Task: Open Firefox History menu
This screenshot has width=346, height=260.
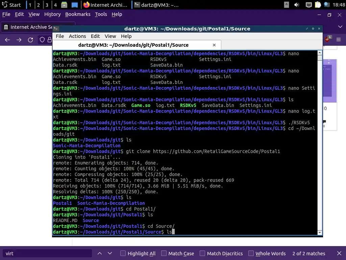Action: coord(52,14)
